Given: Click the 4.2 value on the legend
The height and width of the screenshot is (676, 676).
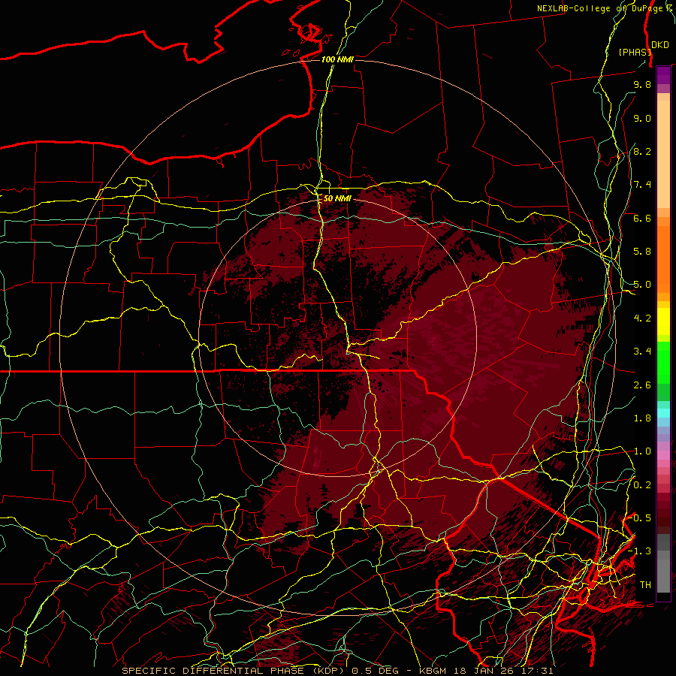Looking at the screenshot, I should [642, 318].
